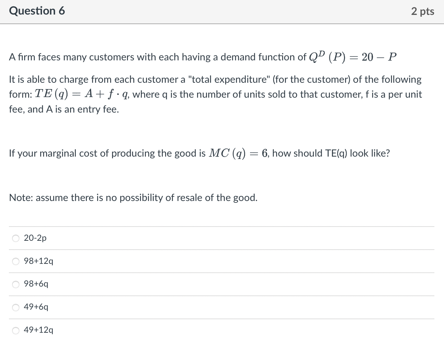Click the "Question 6" heading
Screen dimensions: 444x348
pos(37,11)
